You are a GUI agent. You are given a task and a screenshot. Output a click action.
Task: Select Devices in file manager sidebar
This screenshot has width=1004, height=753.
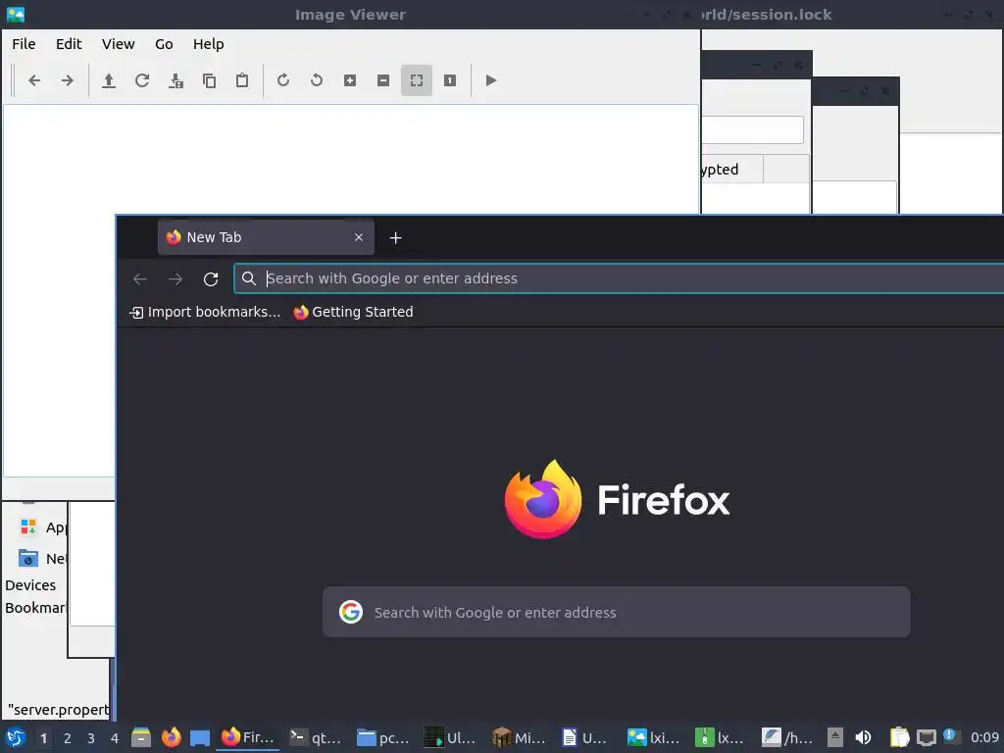pyautogui.click(x=30, y=585)
